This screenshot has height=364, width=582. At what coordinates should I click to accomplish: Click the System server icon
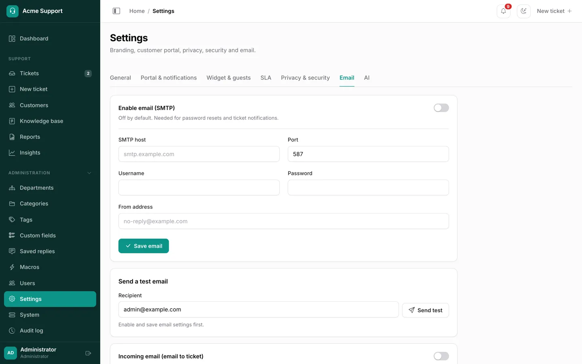click(x=12, y=315)
